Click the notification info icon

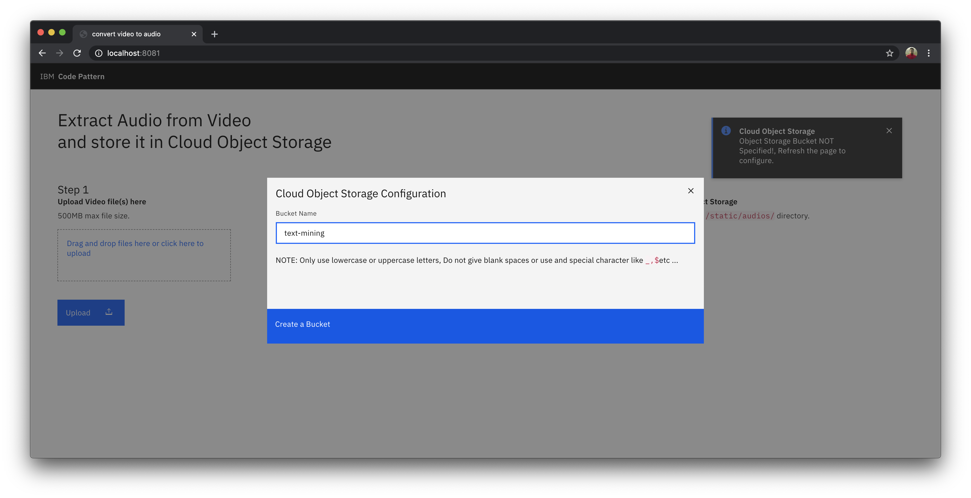click(726, 131)
